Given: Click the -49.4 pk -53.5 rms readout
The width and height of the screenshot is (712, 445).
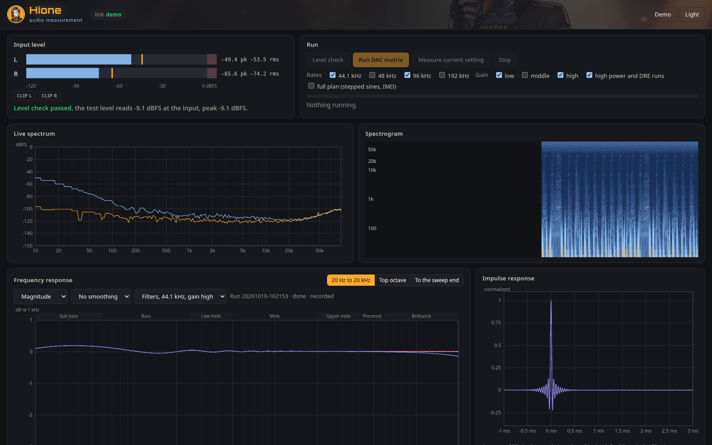Looking at the screenshot, I should (x=250, y=60).
